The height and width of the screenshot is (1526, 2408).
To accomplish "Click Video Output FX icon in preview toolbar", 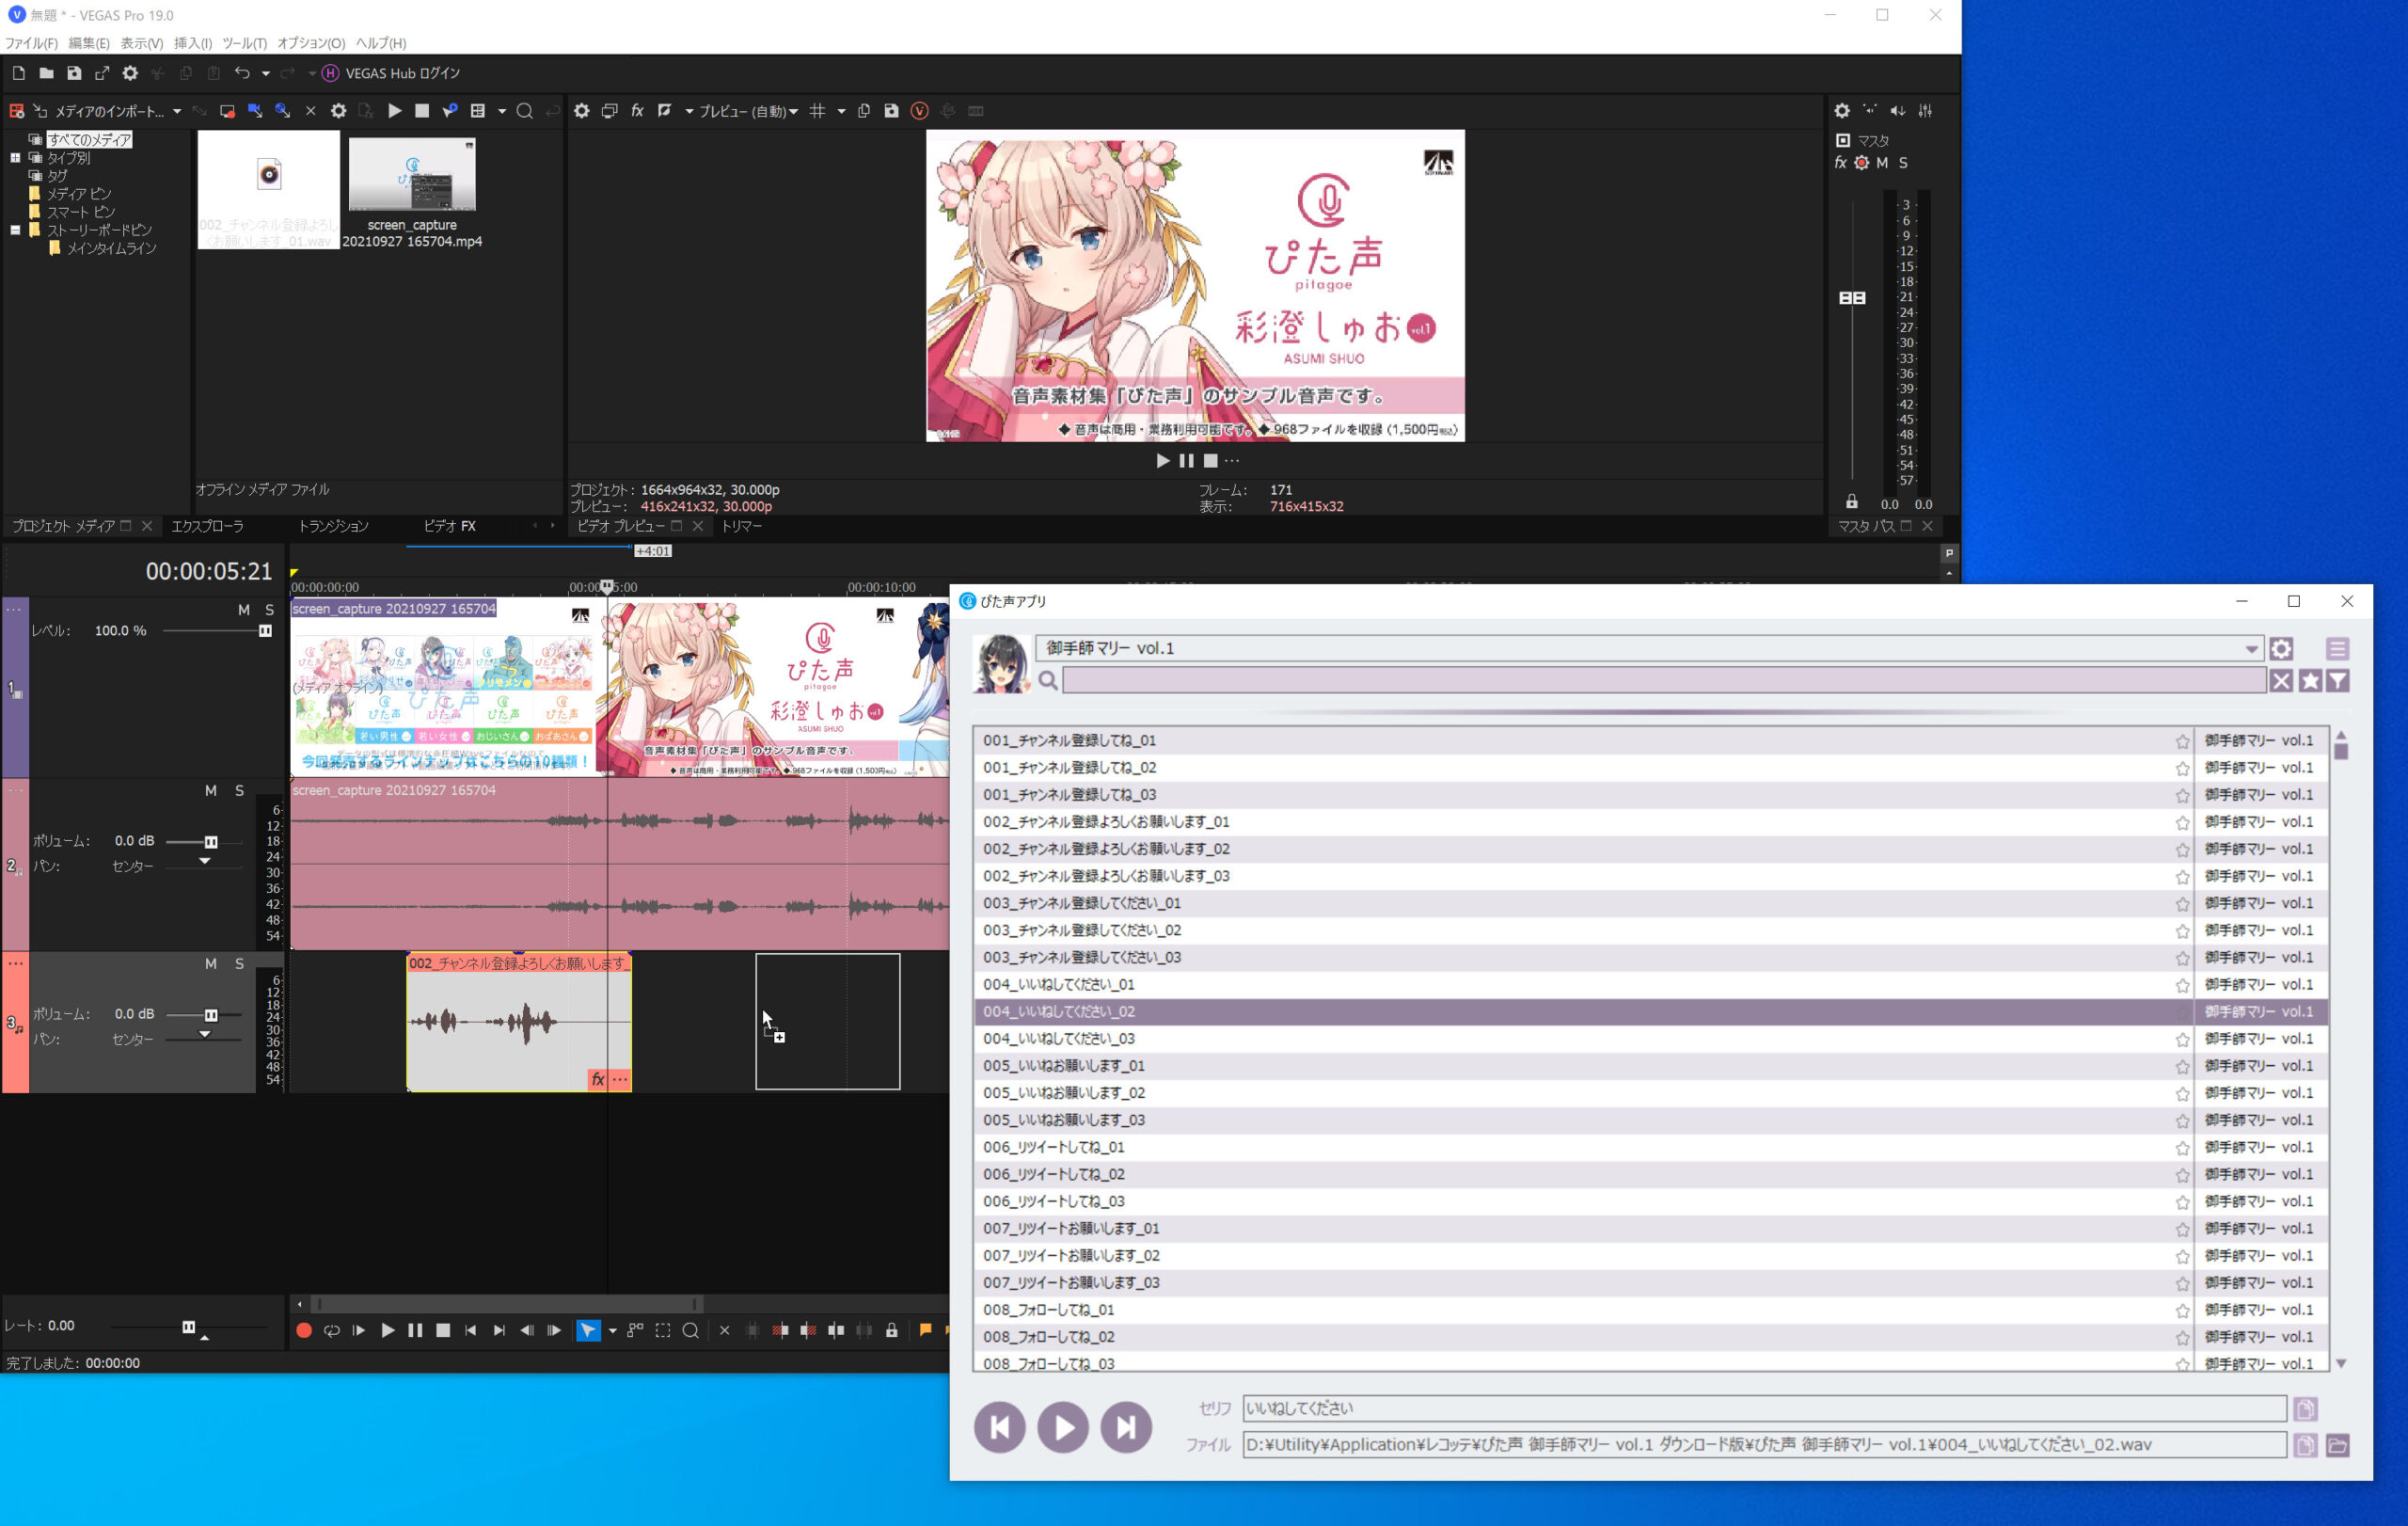I will (x=637, y=111).
